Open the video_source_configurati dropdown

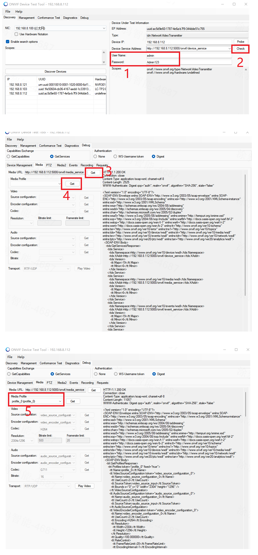[x=58, y=415]
